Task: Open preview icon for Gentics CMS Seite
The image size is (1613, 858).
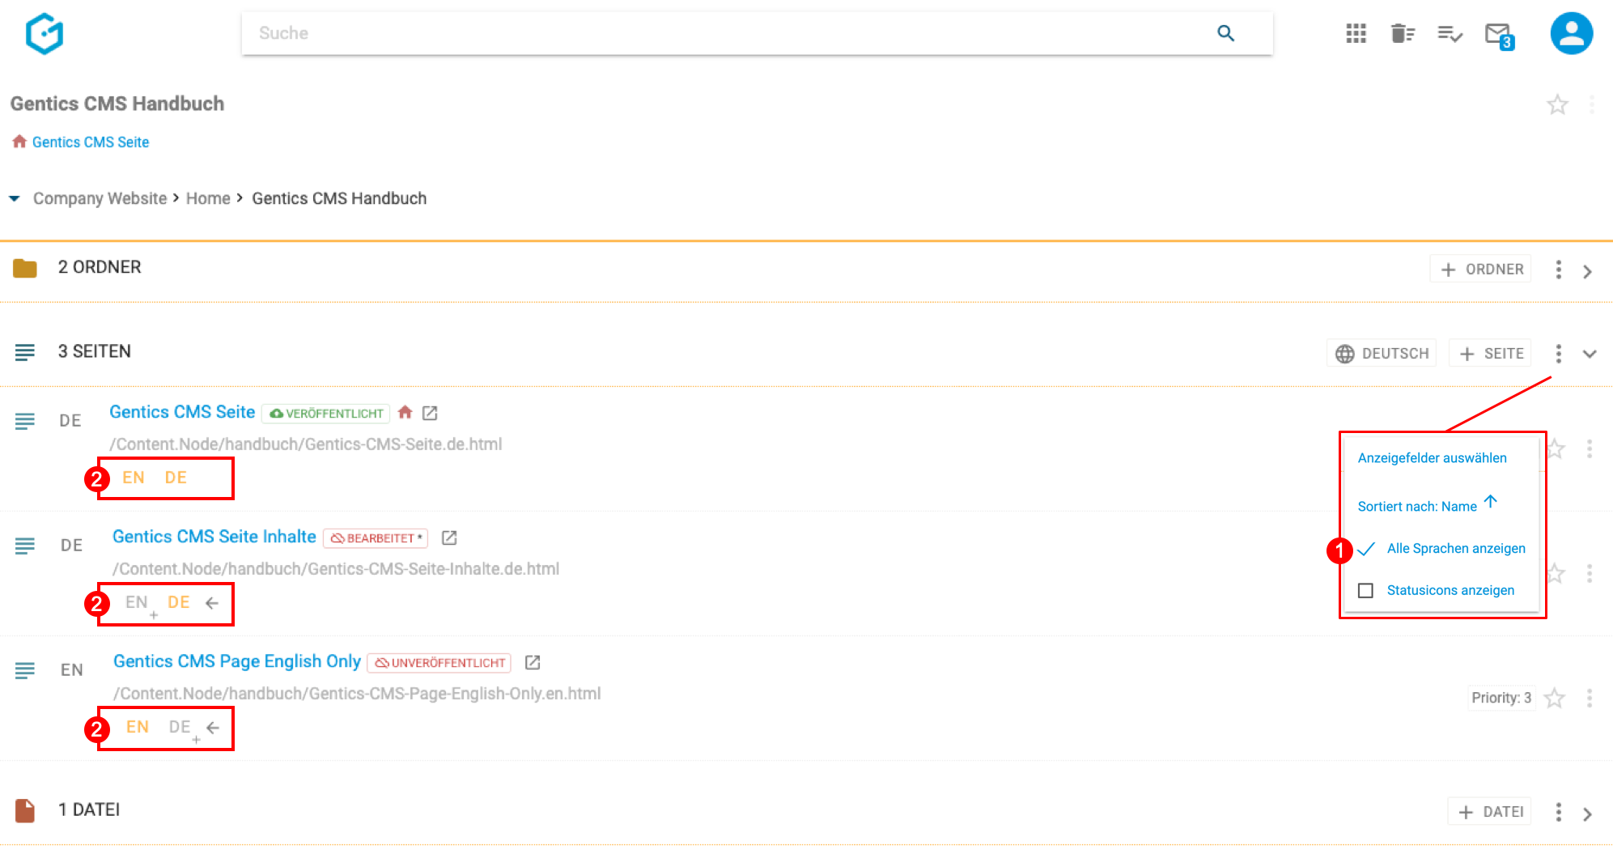Action: (430, 413)
